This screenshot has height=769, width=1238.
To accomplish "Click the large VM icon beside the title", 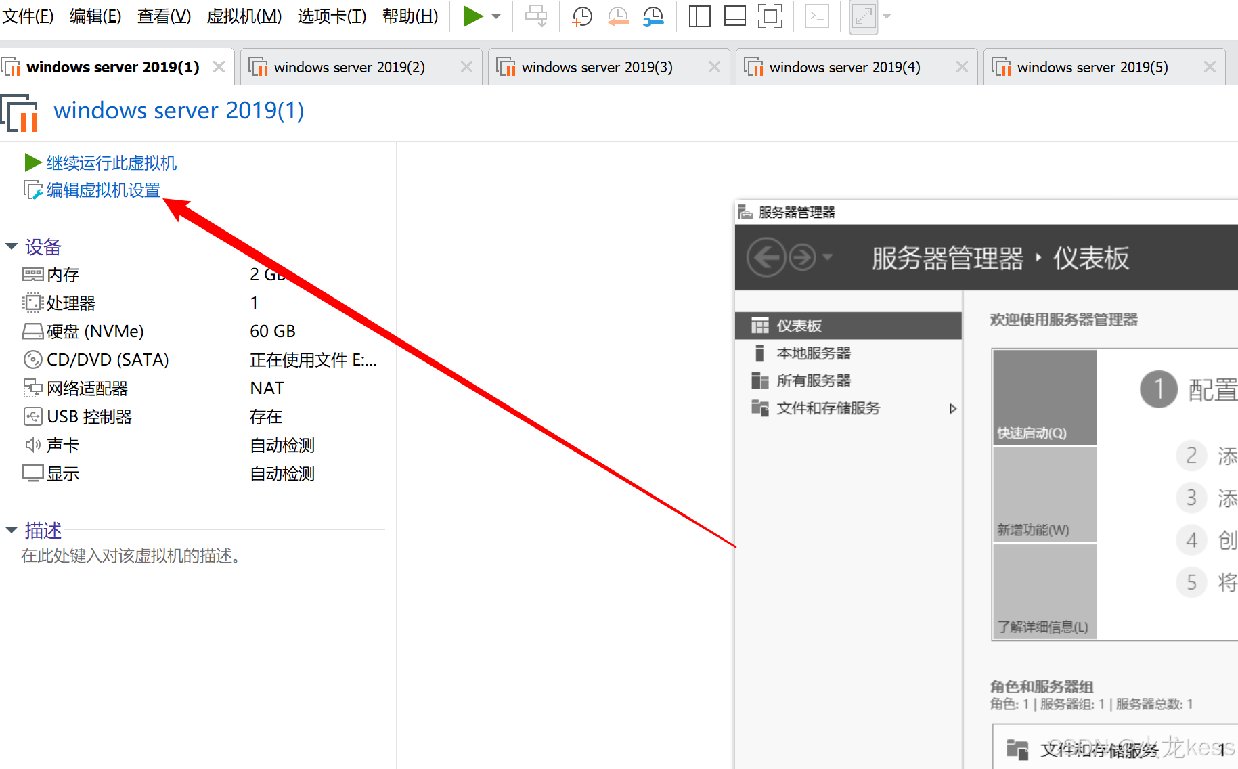I will coord(20,112).
